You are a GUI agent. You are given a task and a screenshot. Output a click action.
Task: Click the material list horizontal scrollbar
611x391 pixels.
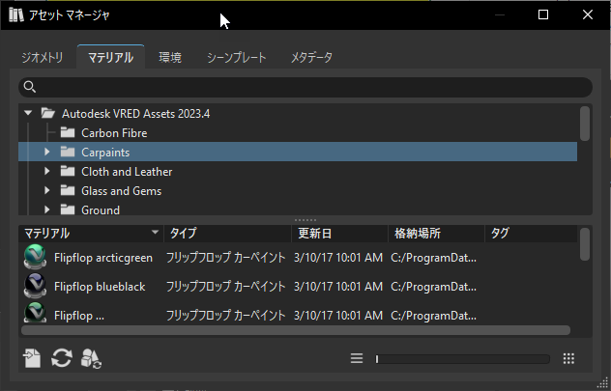pyautogui.click(x=296, y=330)
